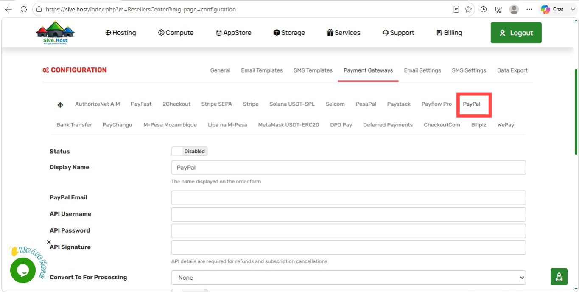Select the 2Checkout gateway
This screenshot has height=292, width=579.
(x=176, y=104)
